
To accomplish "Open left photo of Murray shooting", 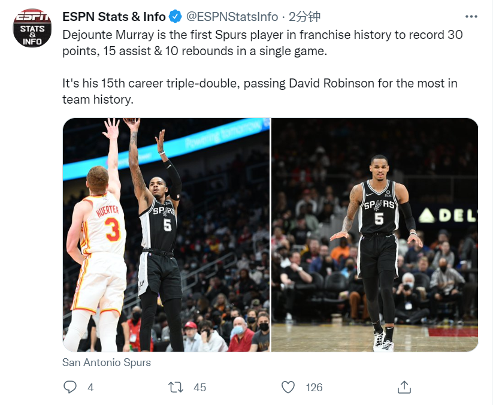I will tap(167, 235).
